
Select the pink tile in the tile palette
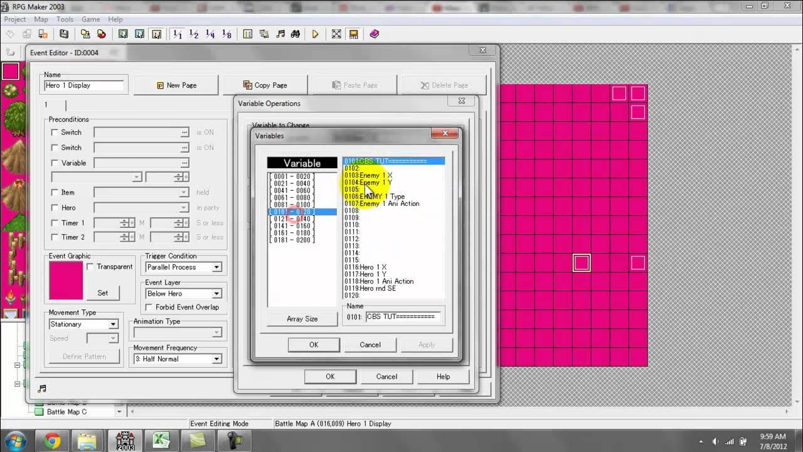[x=11, y=71]
